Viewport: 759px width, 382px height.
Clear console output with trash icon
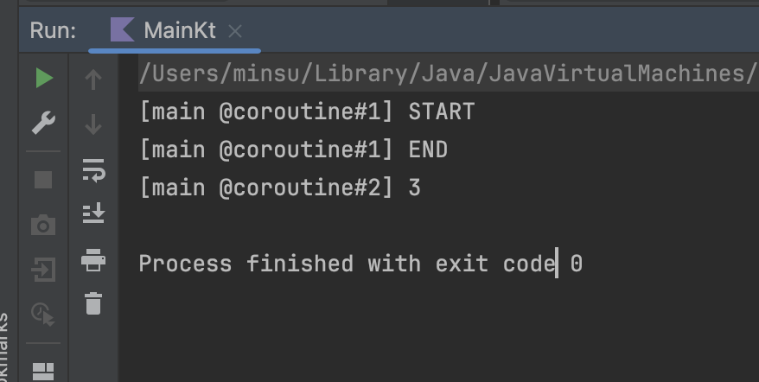point(93,303)
